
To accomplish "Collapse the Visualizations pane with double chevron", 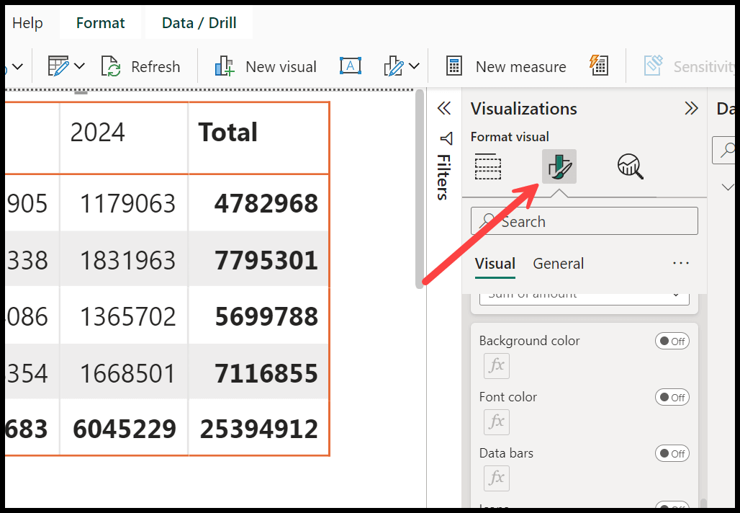I will [691, 109].
